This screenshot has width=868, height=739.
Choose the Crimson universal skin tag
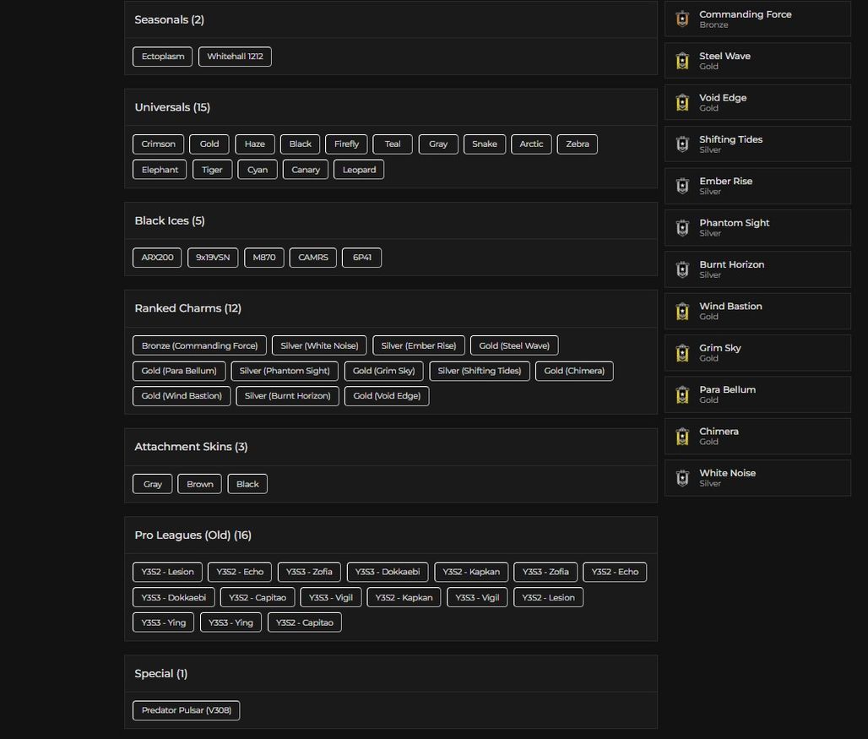(x=159, y=144)
